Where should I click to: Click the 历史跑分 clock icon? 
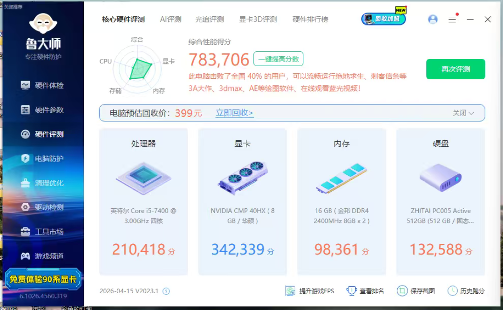tap(452, 291)
